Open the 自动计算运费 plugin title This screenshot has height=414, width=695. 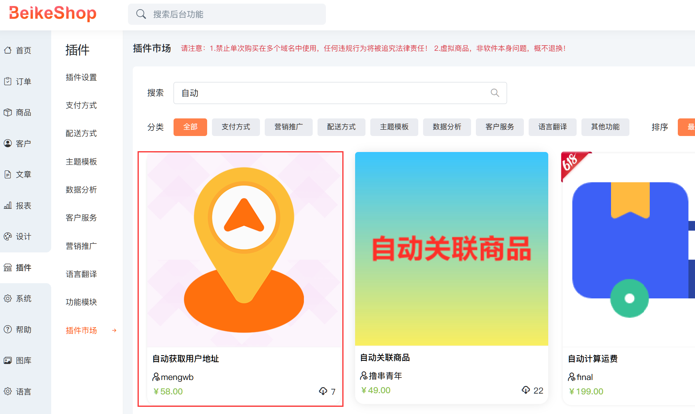(593, 359)
